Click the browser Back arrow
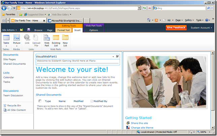Image resolution: width=217 pixels, height=136 pixels. tap(4, 8)
